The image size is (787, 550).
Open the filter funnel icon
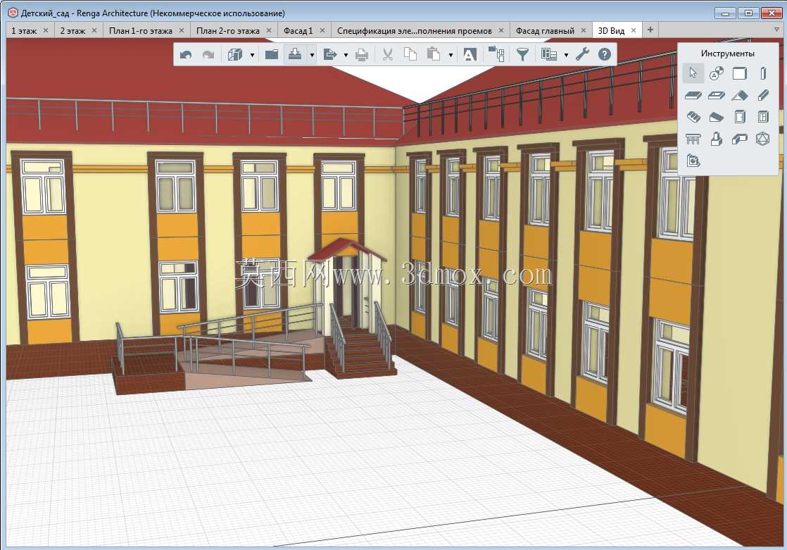click(522, 54)
